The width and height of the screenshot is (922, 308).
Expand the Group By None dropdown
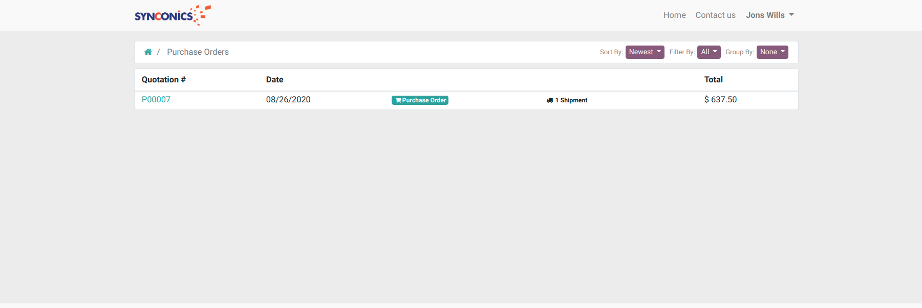pyautogui.click(x=772, y=52)
